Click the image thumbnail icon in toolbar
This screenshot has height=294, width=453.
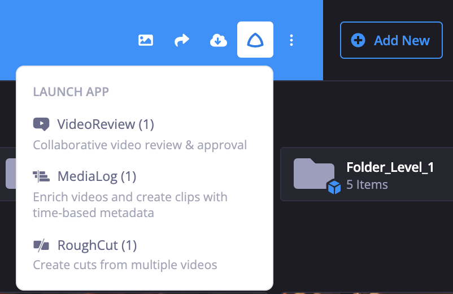point(146,40)
